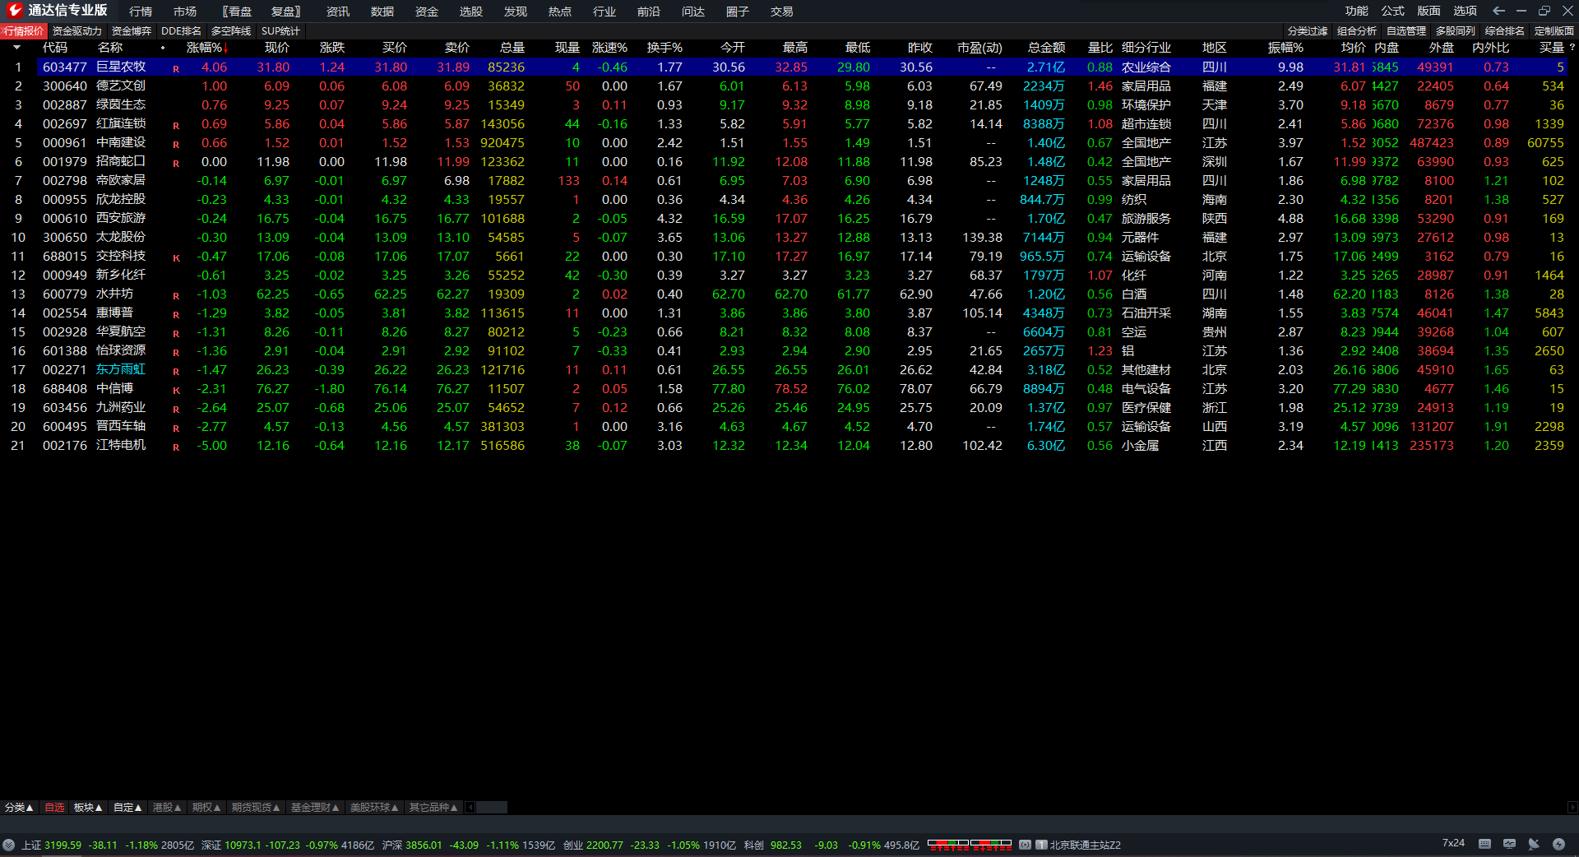Click the 综合排名 button
The image size is (1579, 857).
click(x=1505, y=31)
